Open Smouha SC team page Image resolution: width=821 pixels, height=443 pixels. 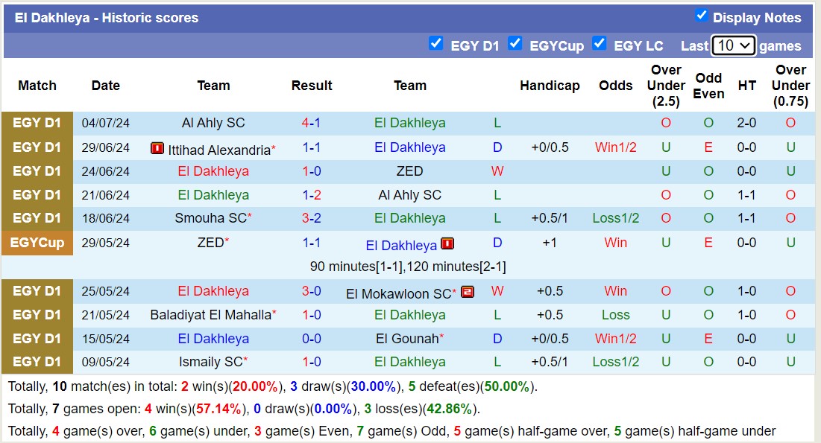point(210,218)
